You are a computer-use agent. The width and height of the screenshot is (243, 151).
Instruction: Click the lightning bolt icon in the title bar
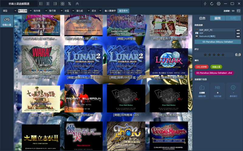[205, 4]
